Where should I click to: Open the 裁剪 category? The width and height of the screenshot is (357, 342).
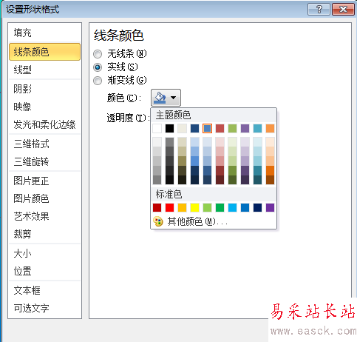[x=44, y=234]
